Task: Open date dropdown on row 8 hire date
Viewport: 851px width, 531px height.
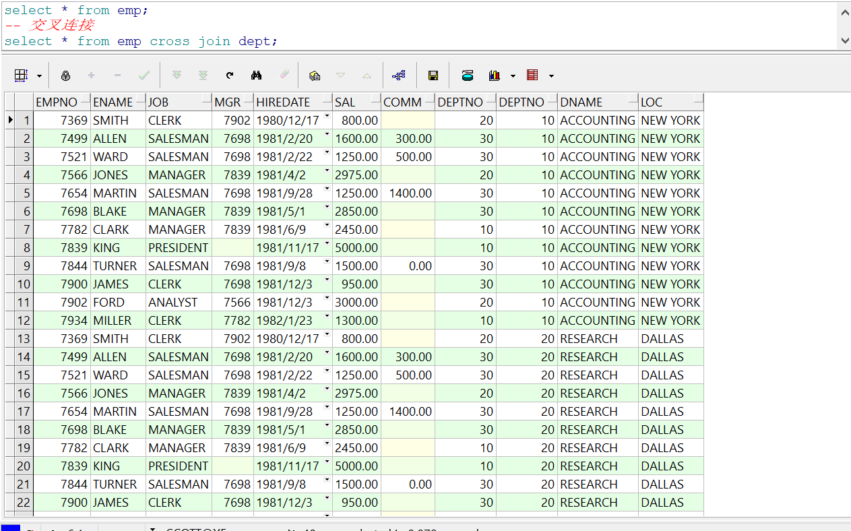Action: click(327, 244)
